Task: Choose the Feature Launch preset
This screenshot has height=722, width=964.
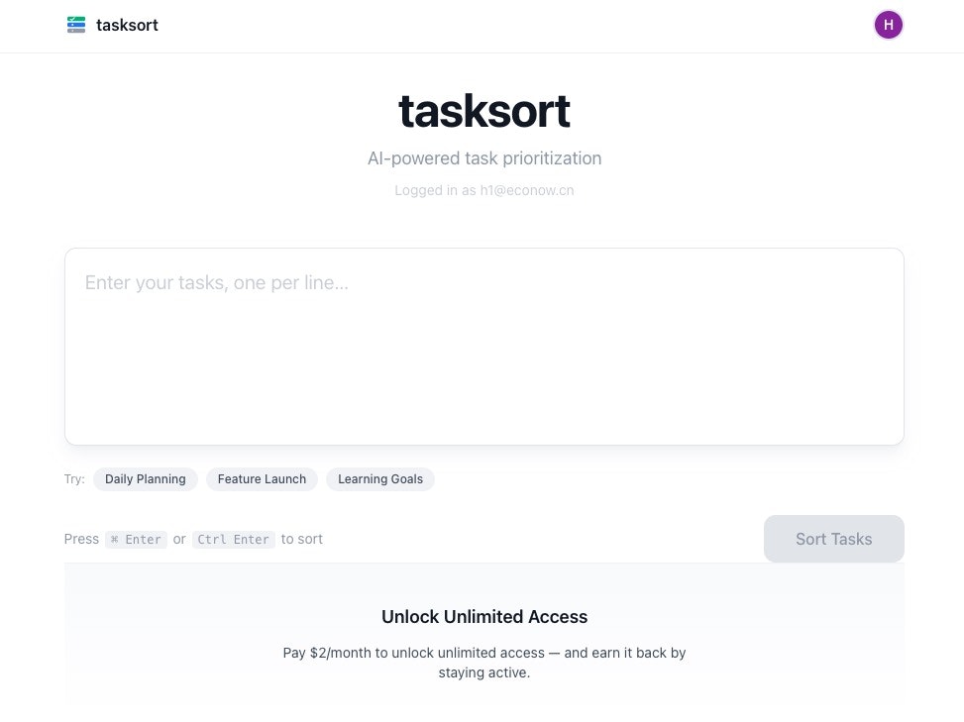Action: 262,478
